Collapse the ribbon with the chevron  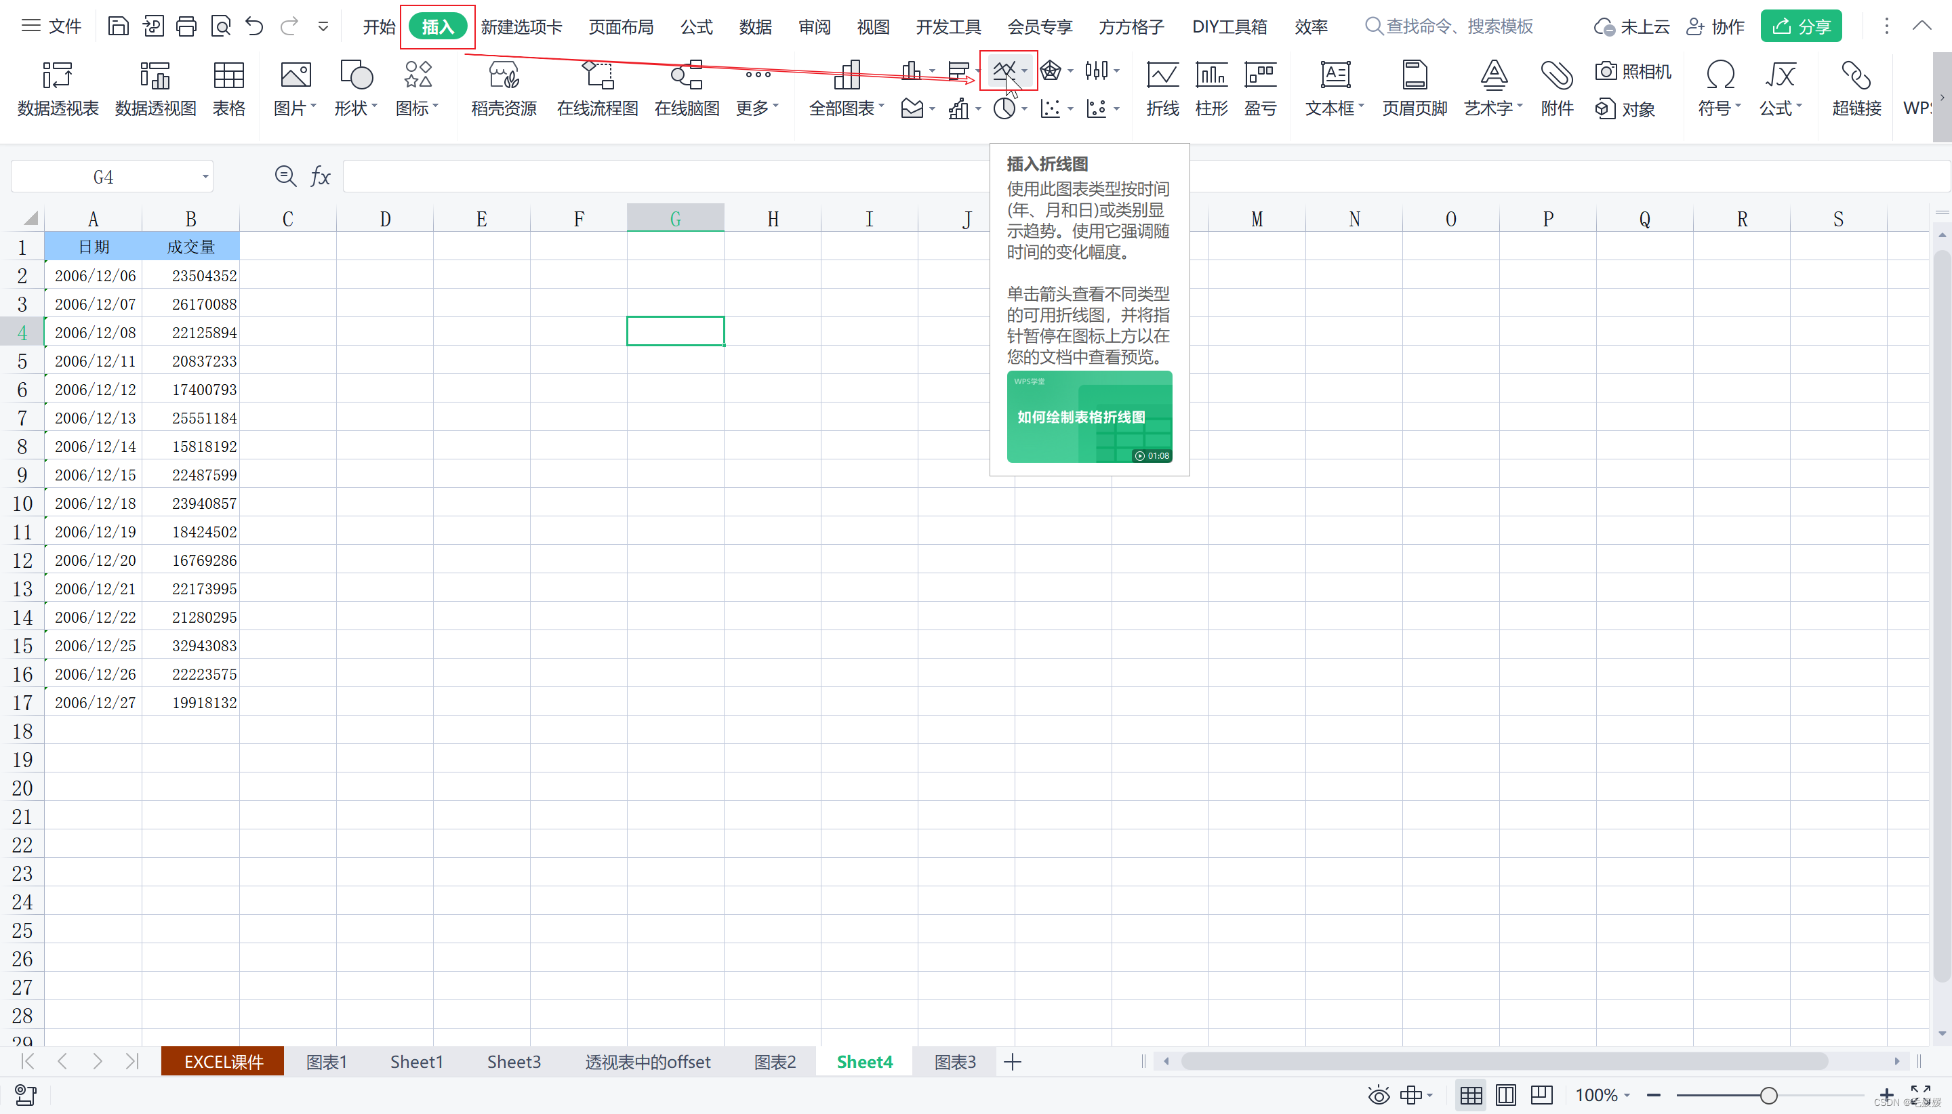point(1922,26)
